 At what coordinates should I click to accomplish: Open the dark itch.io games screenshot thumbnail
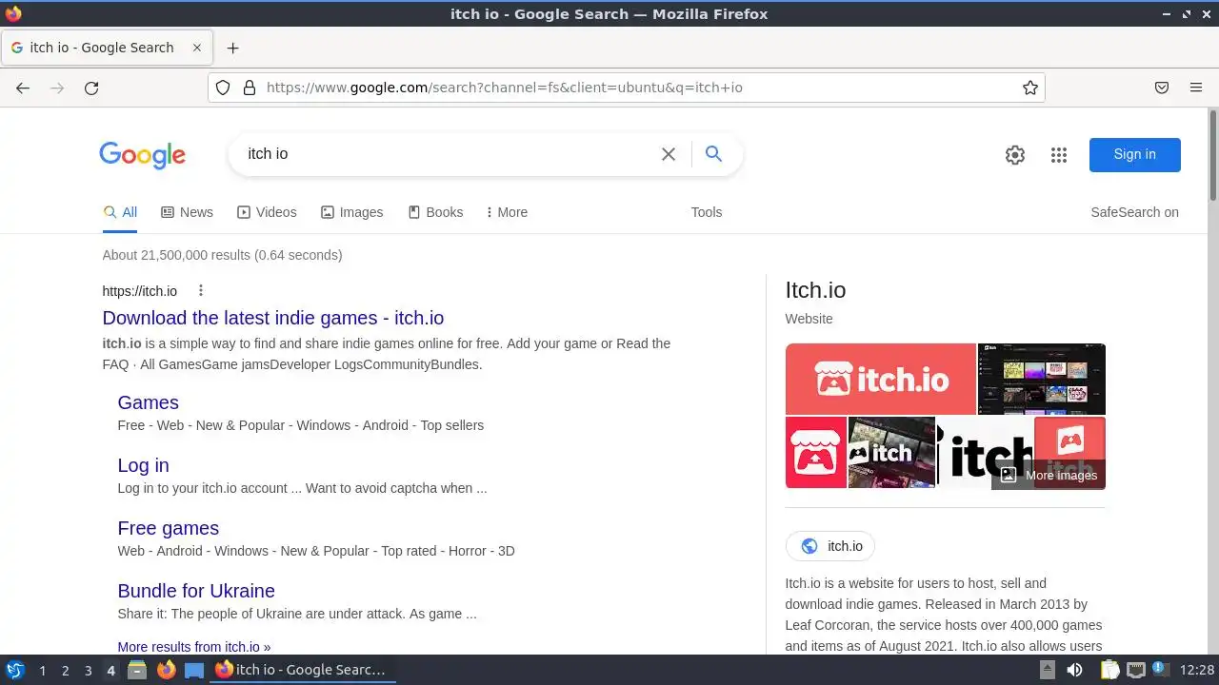click(1042, 379)
